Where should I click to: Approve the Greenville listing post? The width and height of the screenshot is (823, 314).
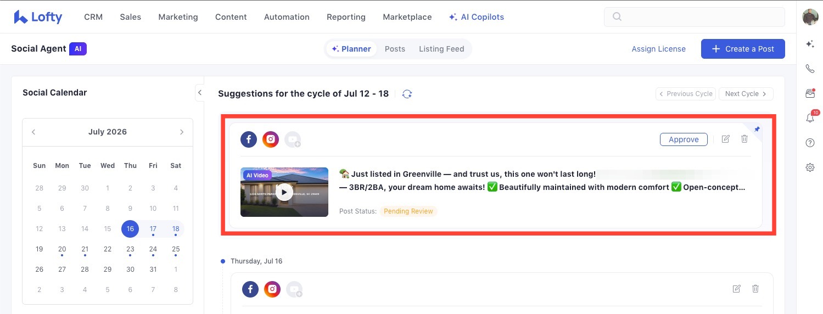click(684, 139)
